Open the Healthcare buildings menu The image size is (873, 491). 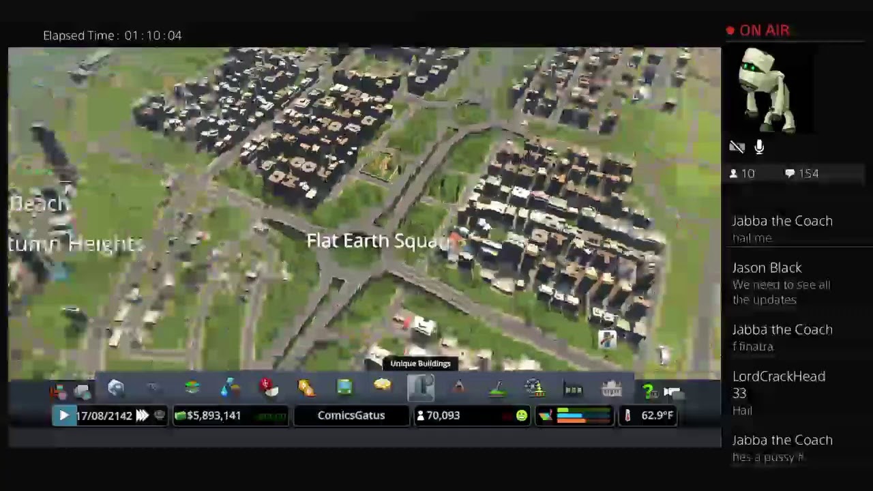pos(267,388)
